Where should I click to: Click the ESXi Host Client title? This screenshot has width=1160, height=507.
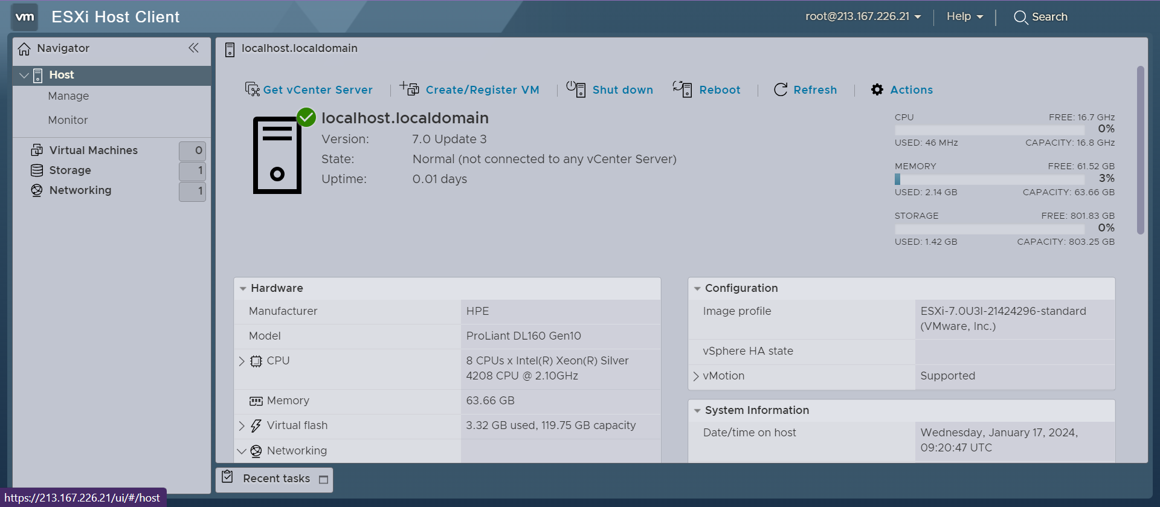(115, 17)
